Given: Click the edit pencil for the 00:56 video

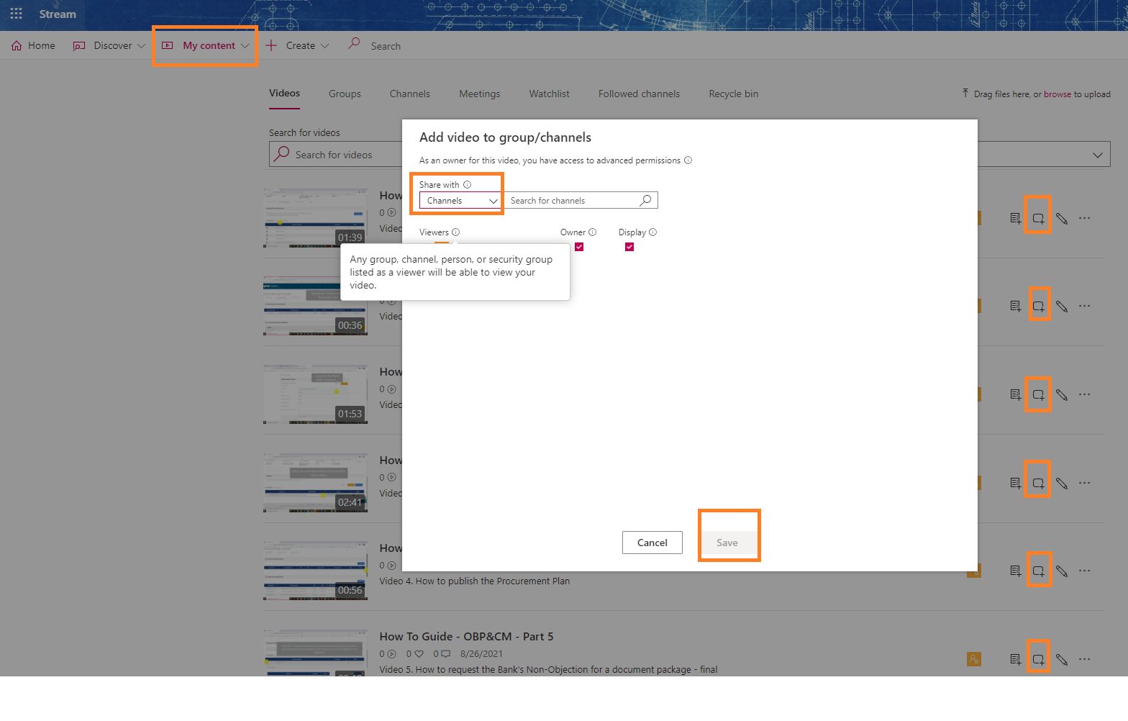Looking at the screenshot, I should 1062,571.
